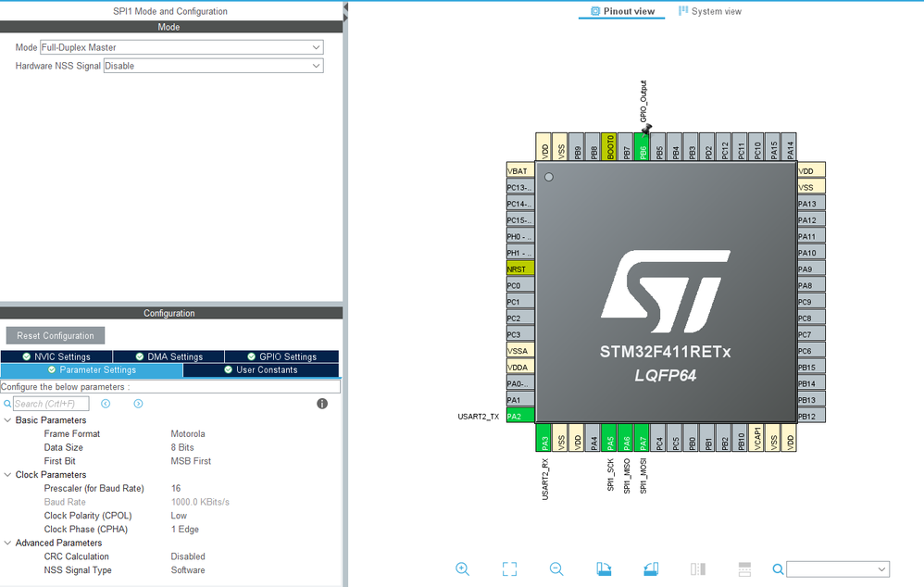The width and height of the screenshot is (924, 587).
Task: Open the NVIC Settings tab
Action: pos(56,356)
